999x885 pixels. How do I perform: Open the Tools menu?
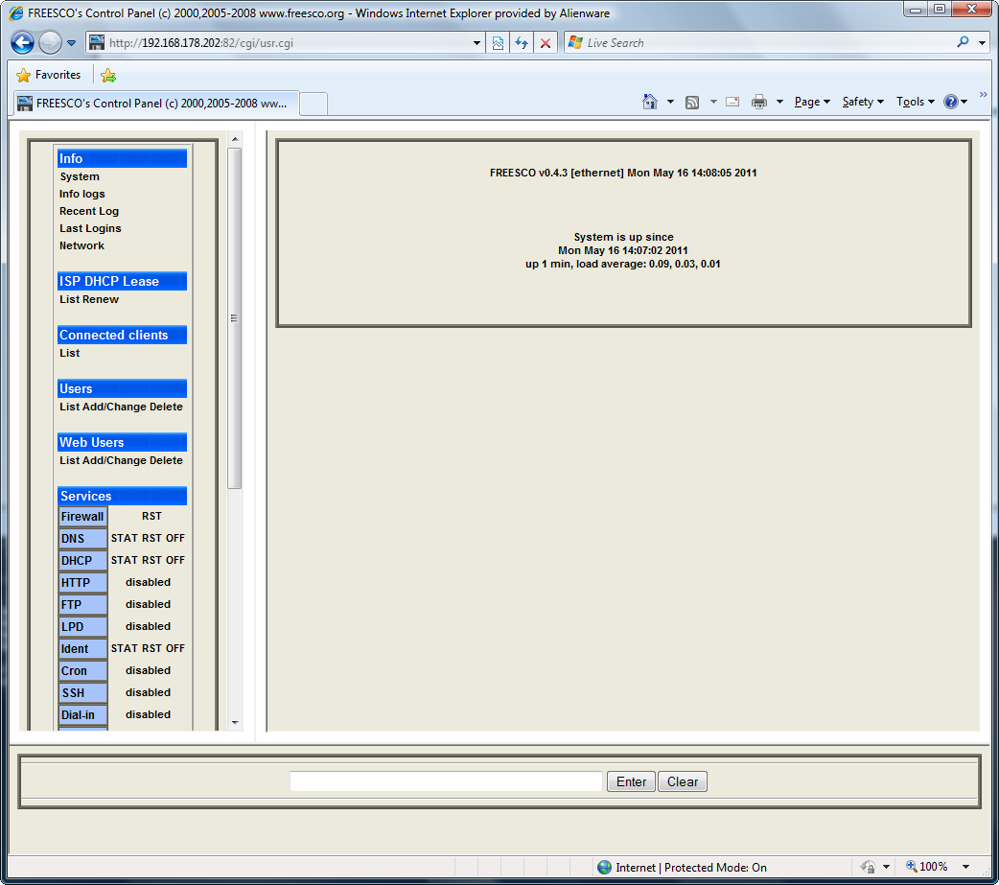coord(915,102)
